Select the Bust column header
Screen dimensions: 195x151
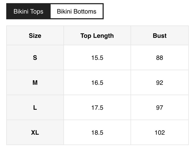pyautogui.click(x=160, y=36)
